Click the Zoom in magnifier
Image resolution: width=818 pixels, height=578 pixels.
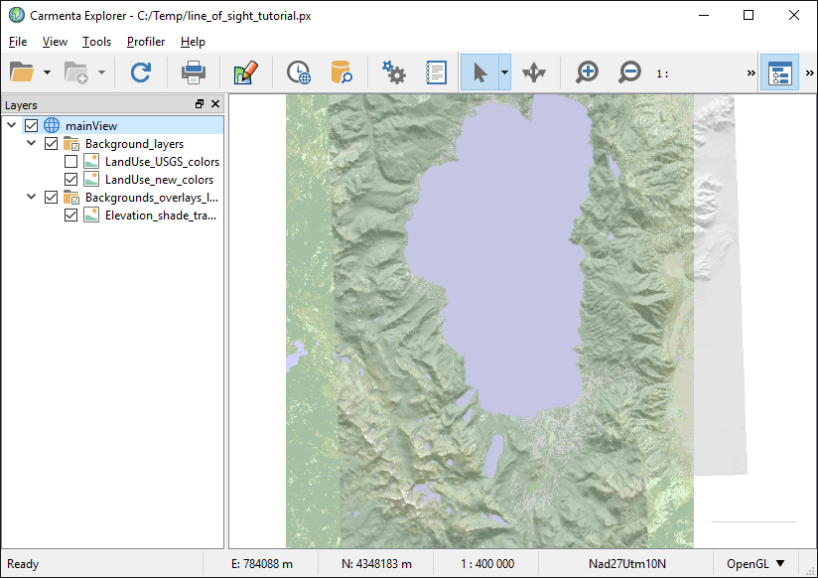click(587, 72)
